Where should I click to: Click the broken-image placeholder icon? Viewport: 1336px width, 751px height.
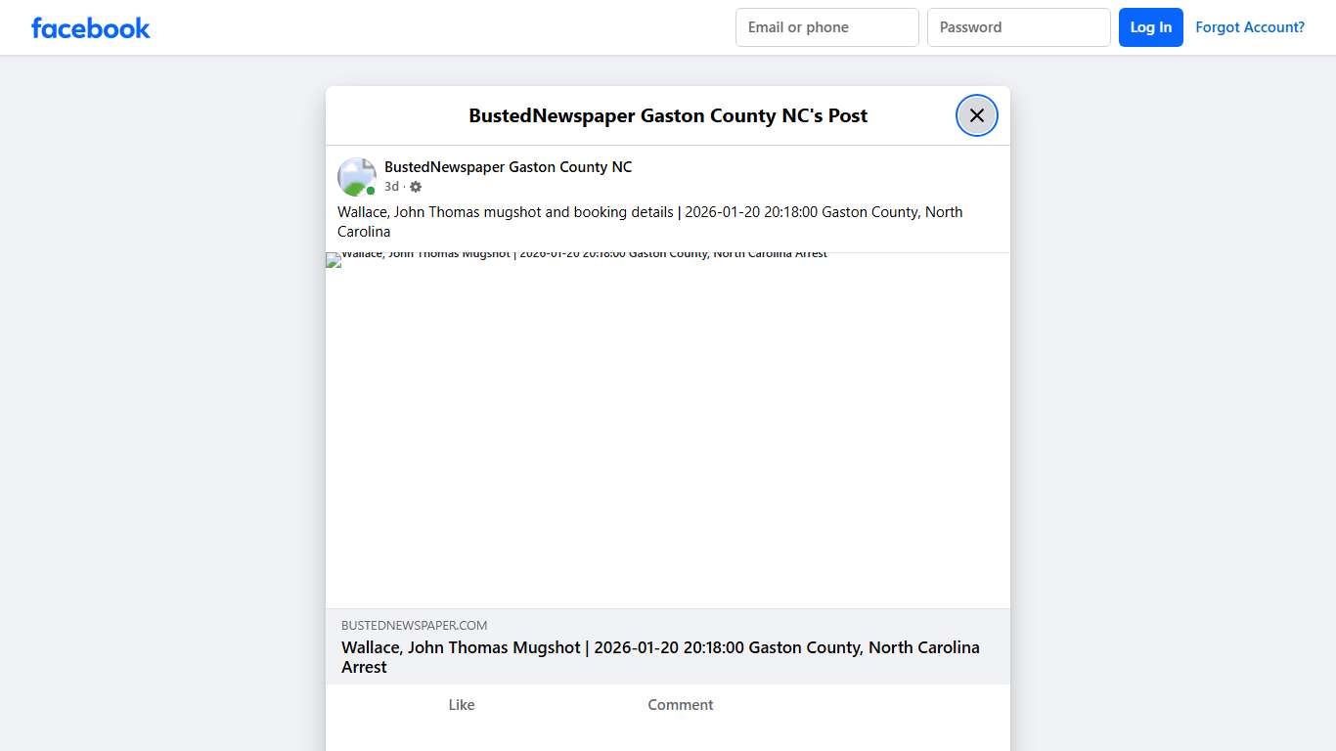(332, 259)
